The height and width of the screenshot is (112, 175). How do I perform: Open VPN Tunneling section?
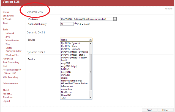click(10, 77)
